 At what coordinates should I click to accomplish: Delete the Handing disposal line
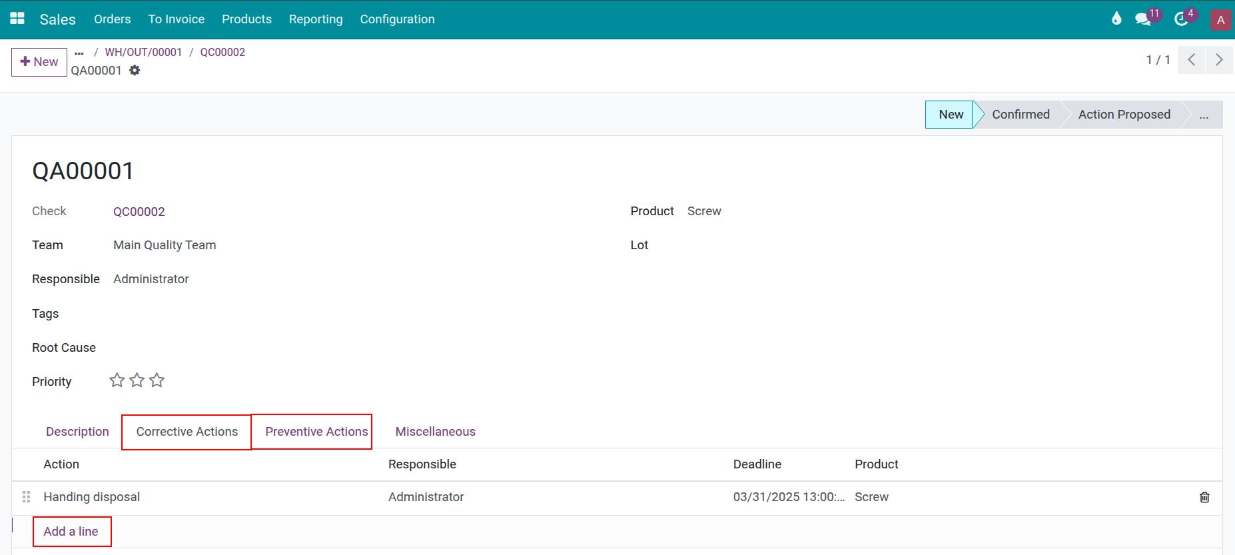[1204, 497]
